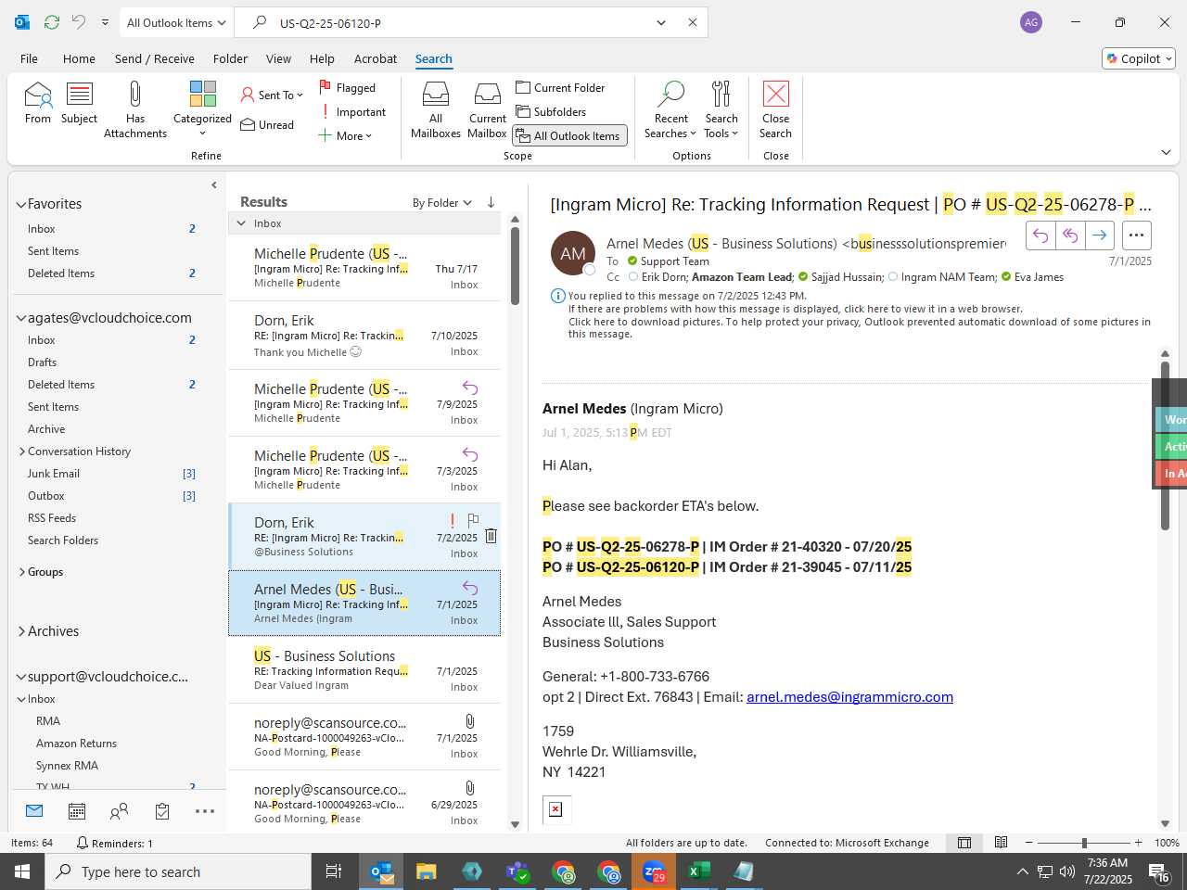Screen dimensions: 1187x890
Task: Click the Send/Receive All Folders icon
Action: coord(52,22)
